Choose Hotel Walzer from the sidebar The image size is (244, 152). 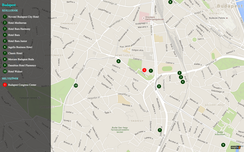tap(15, 71)
